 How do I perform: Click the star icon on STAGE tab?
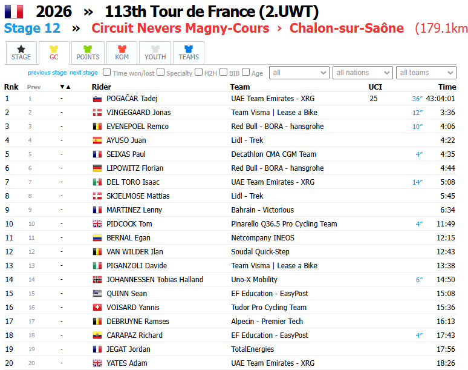[x=21, y=48]
